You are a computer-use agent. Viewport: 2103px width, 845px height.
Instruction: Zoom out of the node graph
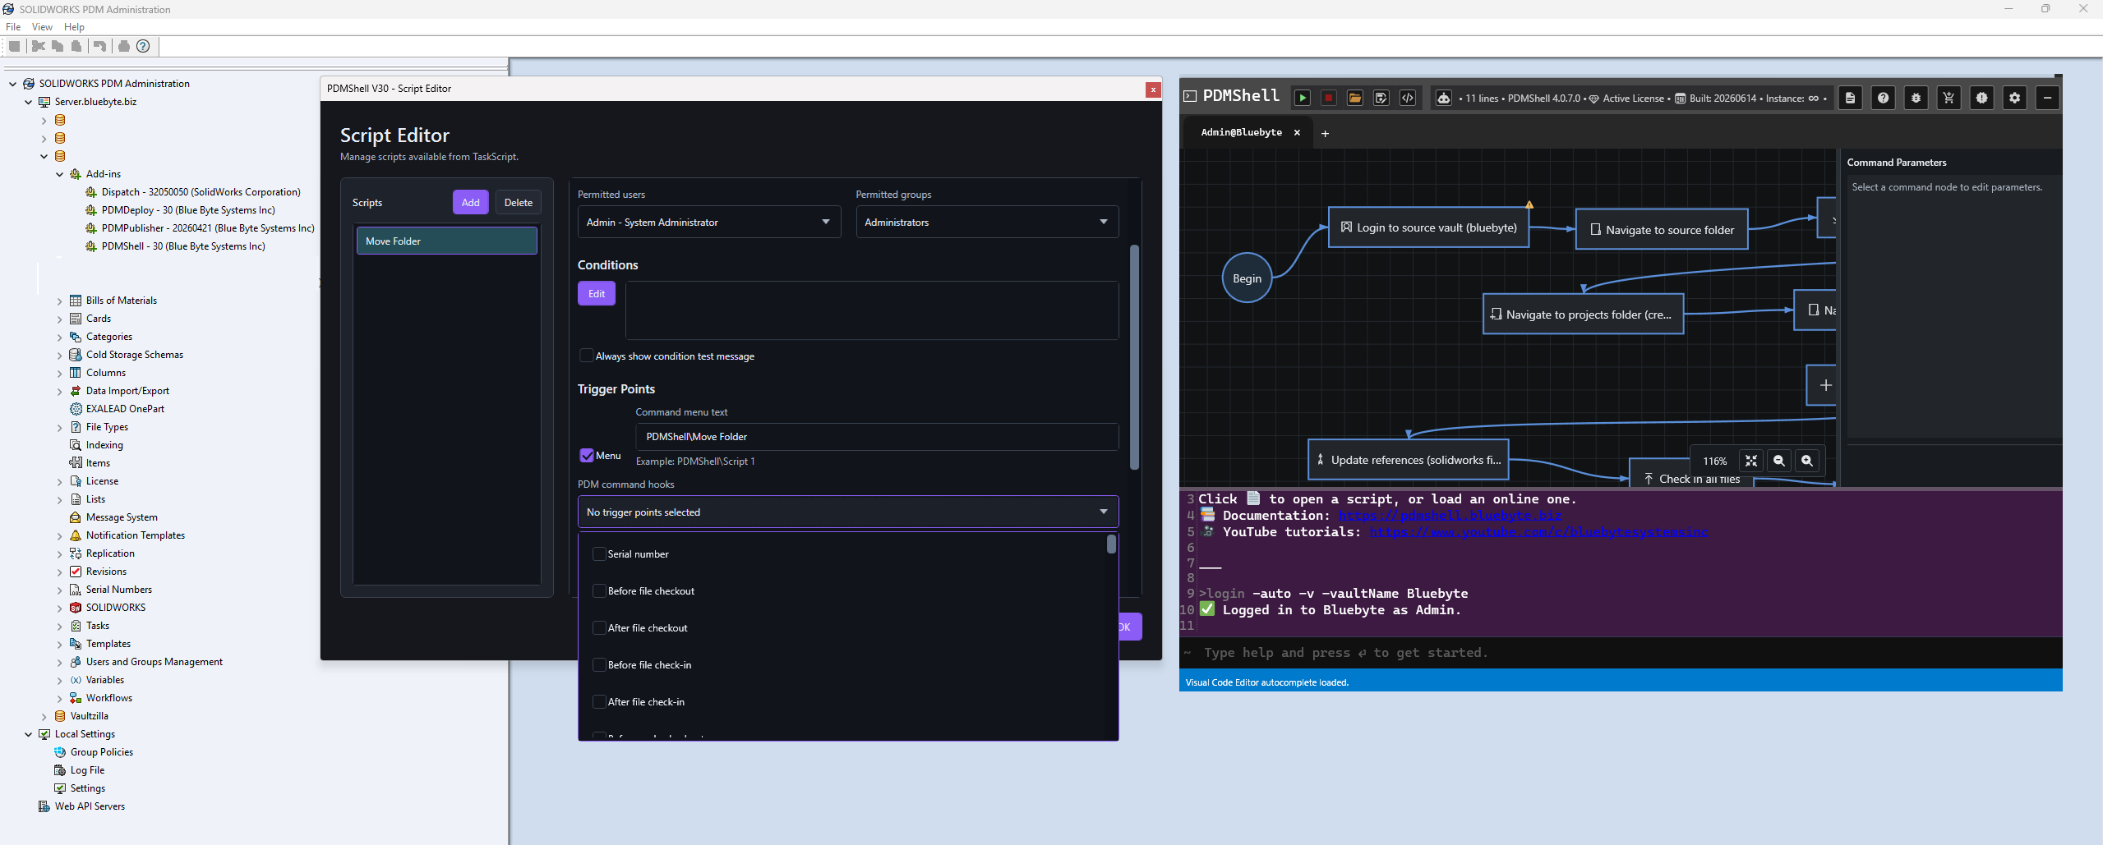click(1779, 461)
